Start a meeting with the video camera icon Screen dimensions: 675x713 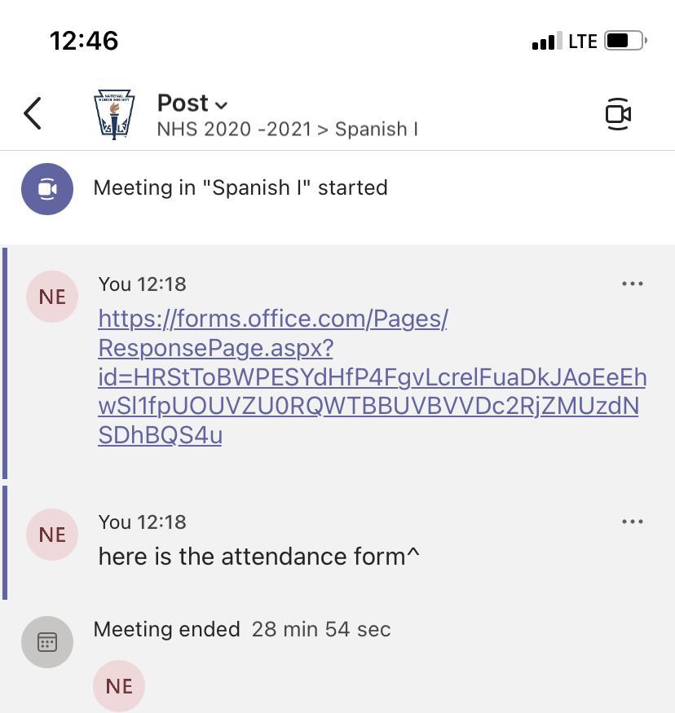click(618, 114)
